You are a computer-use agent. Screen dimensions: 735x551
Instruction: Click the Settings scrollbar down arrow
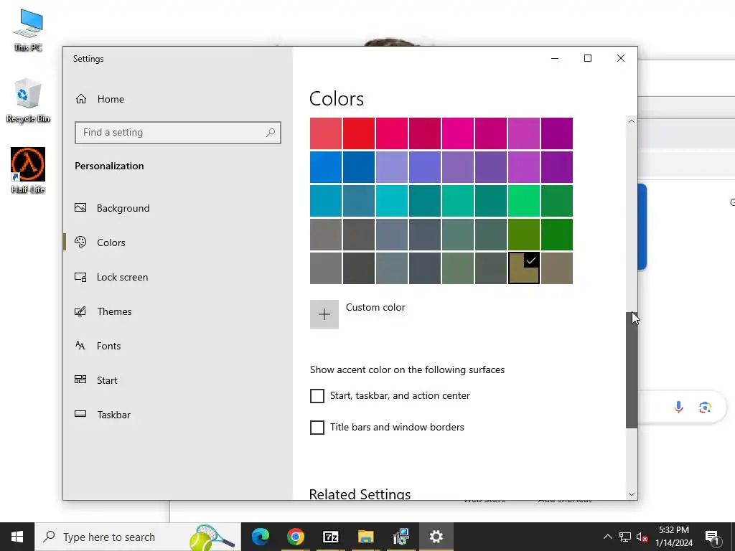(632, 494)
